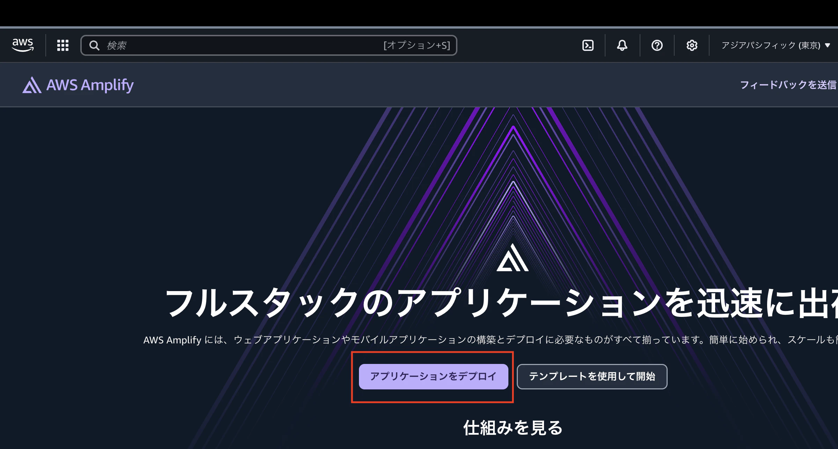The width and height of the screenshot is (838, 449).
Task: Click the AWS Amplify title text
Action: (90, 85)
